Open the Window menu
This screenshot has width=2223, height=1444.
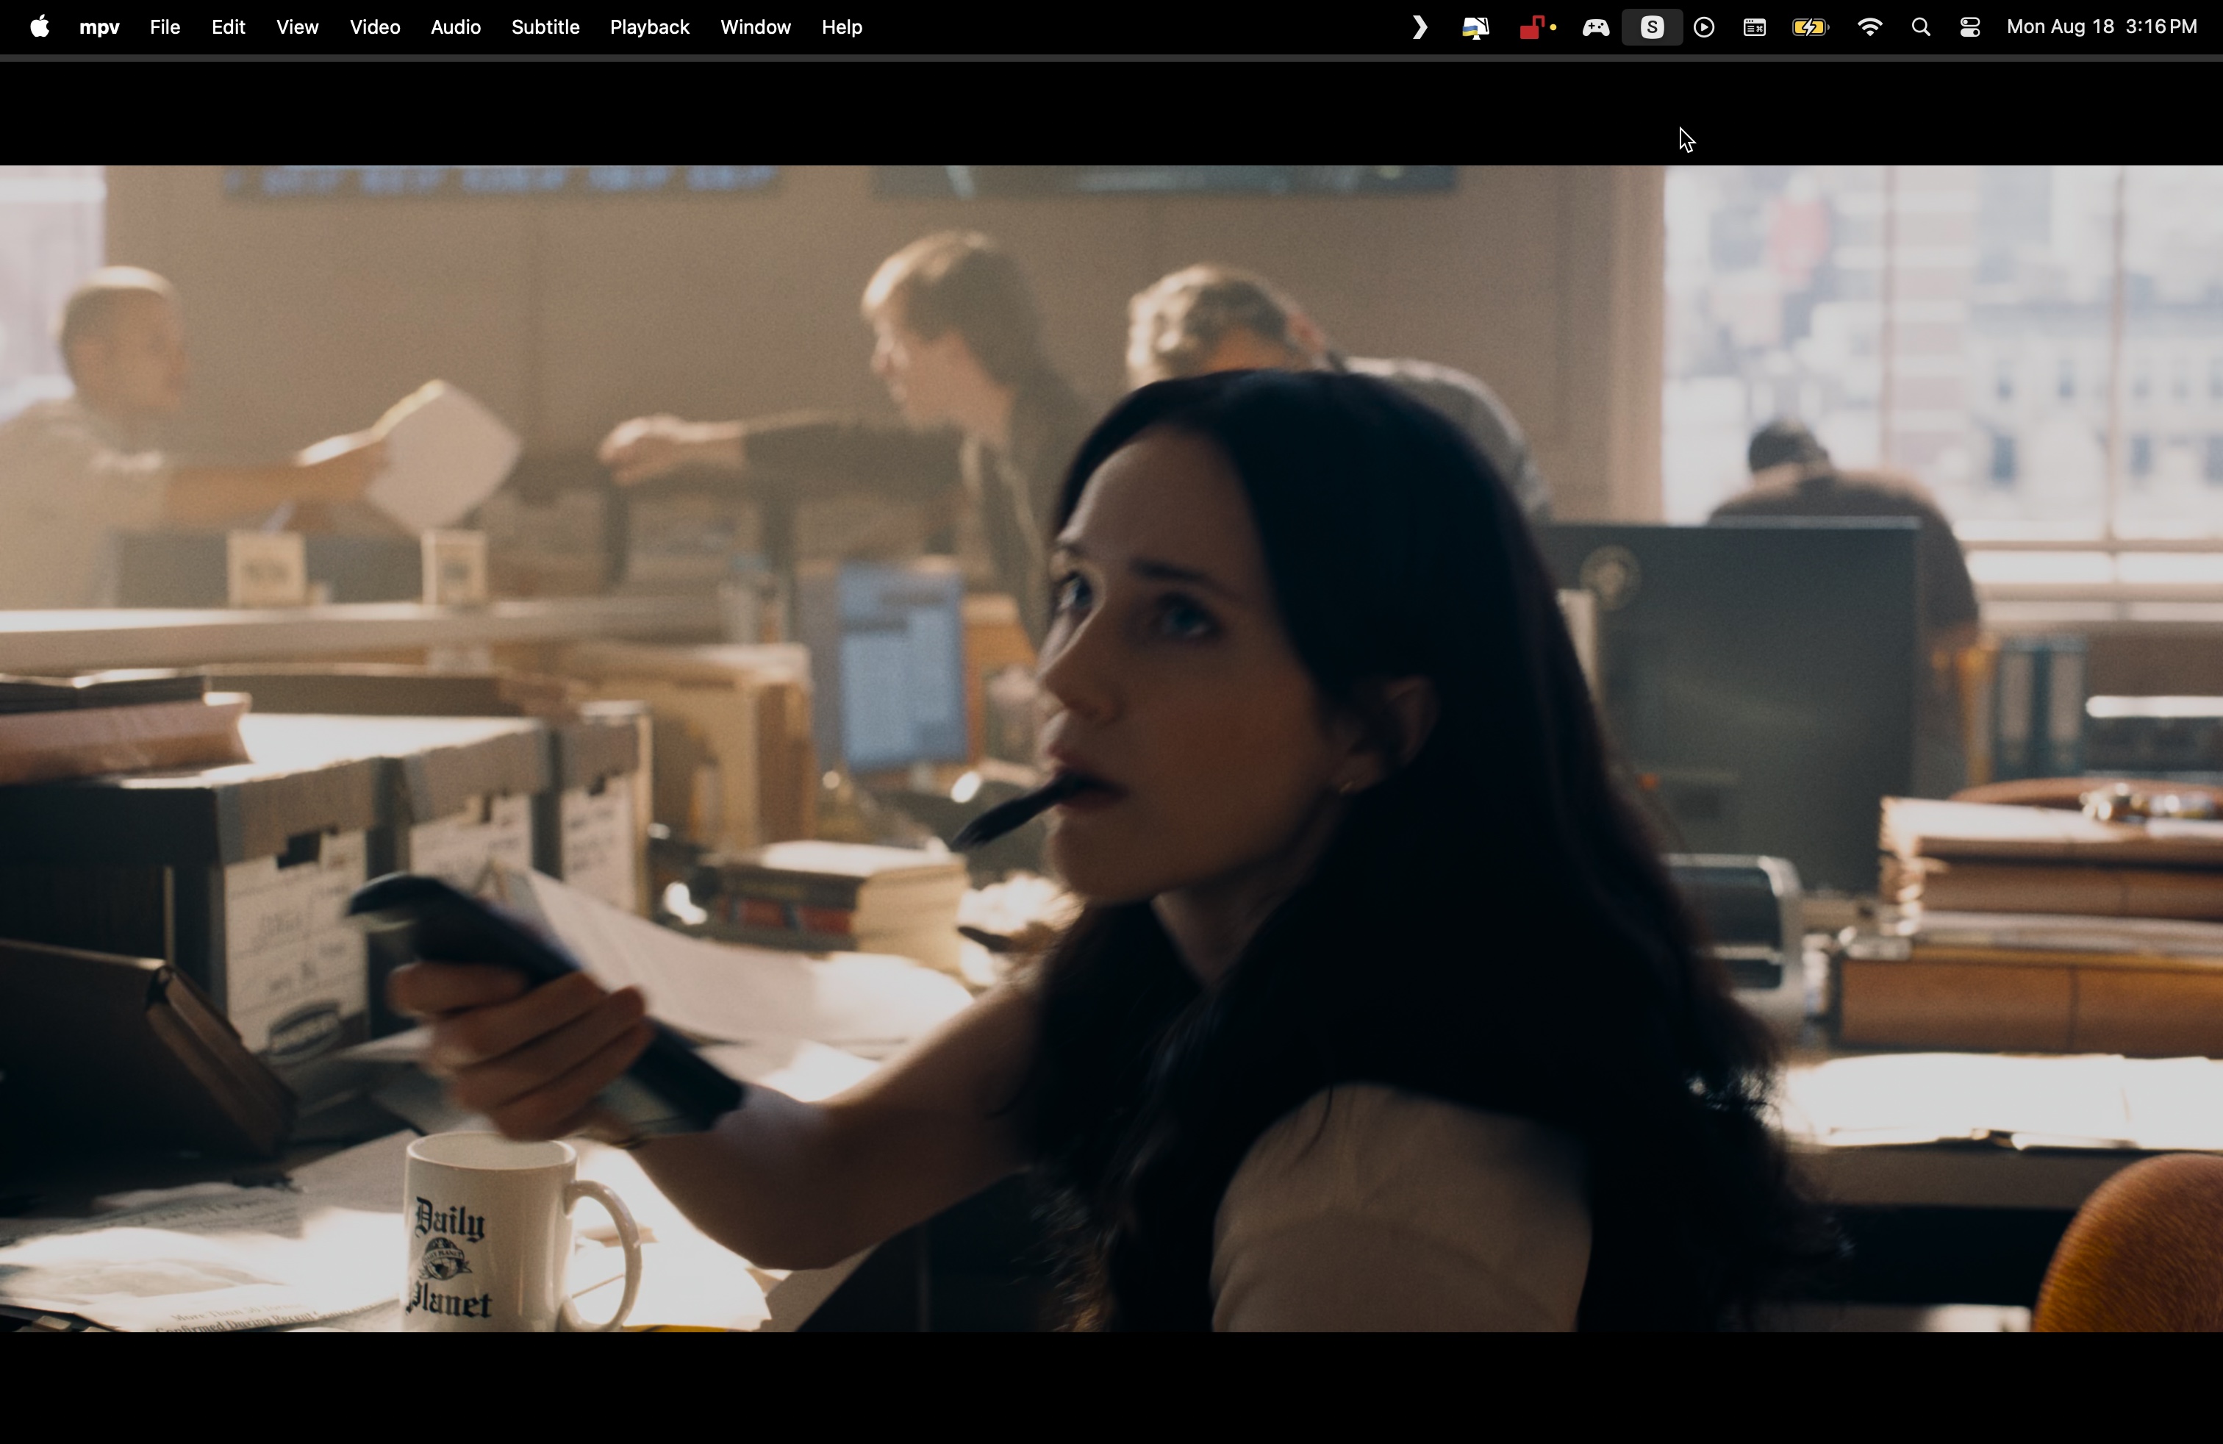click(755, 27)
